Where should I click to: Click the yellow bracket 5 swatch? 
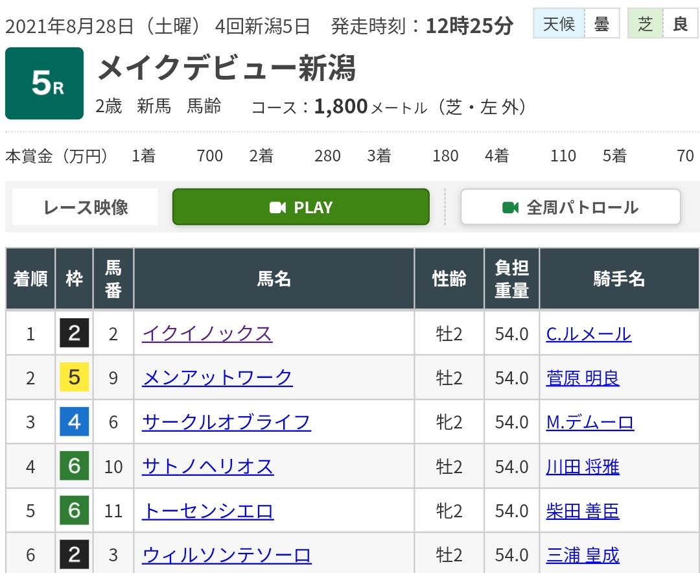coord(74,378)
